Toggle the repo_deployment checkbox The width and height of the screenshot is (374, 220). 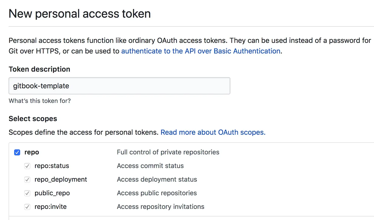coord(27,180)
